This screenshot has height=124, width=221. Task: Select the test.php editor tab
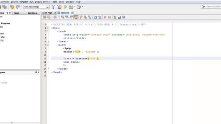(65, 13)
